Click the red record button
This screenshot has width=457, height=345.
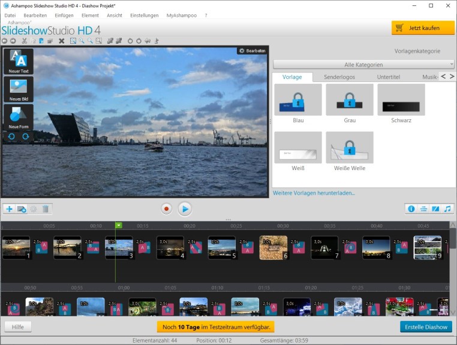pyautogui.click(x=167, y=208)
